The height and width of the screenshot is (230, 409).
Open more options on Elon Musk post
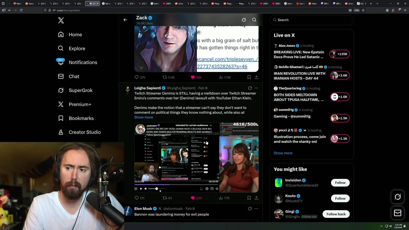(256, 209)
